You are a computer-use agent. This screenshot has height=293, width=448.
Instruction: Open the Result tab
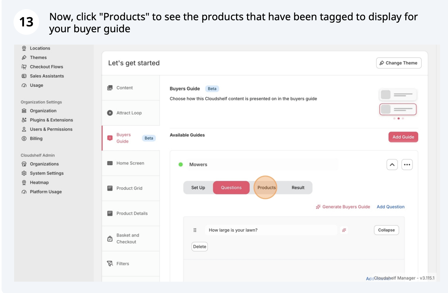298,188
